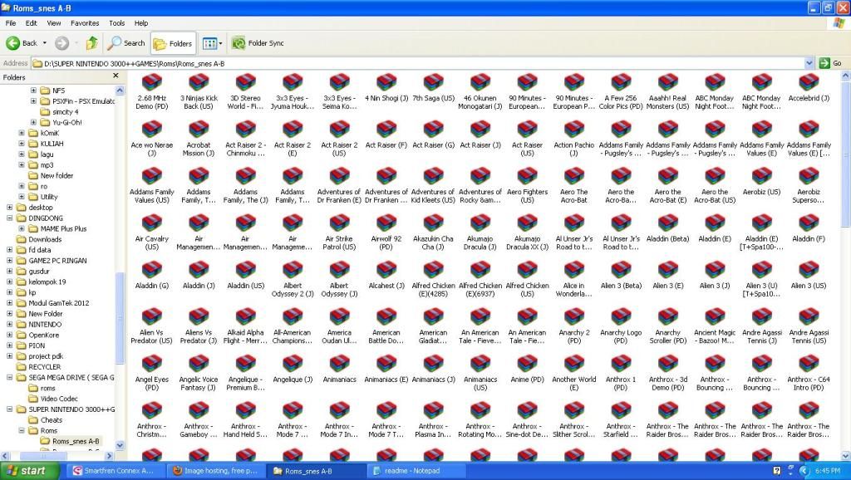The width and height of the screenshot is (851, 480).
Task: Switch to Image hosting browser taskbar window
Action: coord(215,471)
